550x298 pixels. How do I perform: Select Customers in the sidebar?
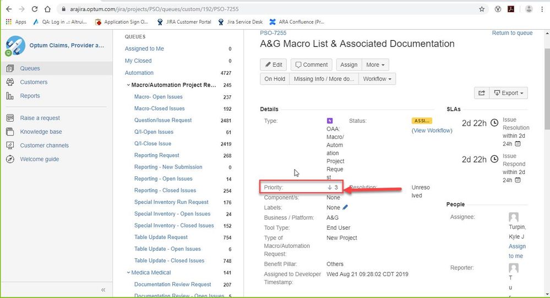click(34, 82)
